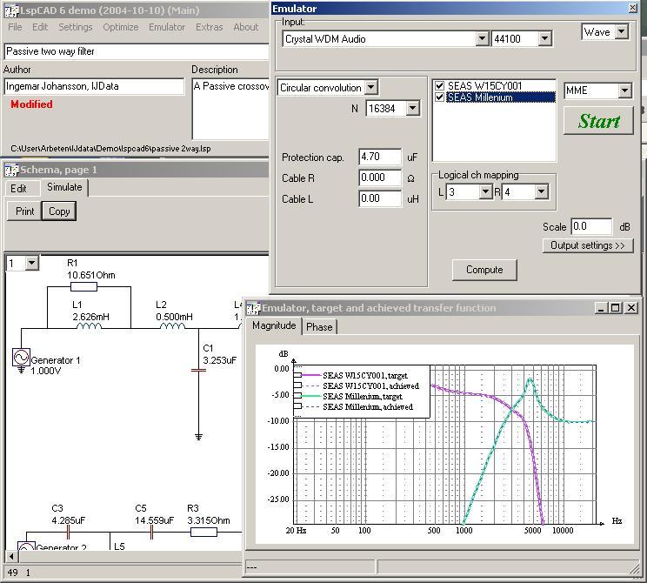
Task: Click the project title field Passive two way filter
Action: click(x=137, y=51)
